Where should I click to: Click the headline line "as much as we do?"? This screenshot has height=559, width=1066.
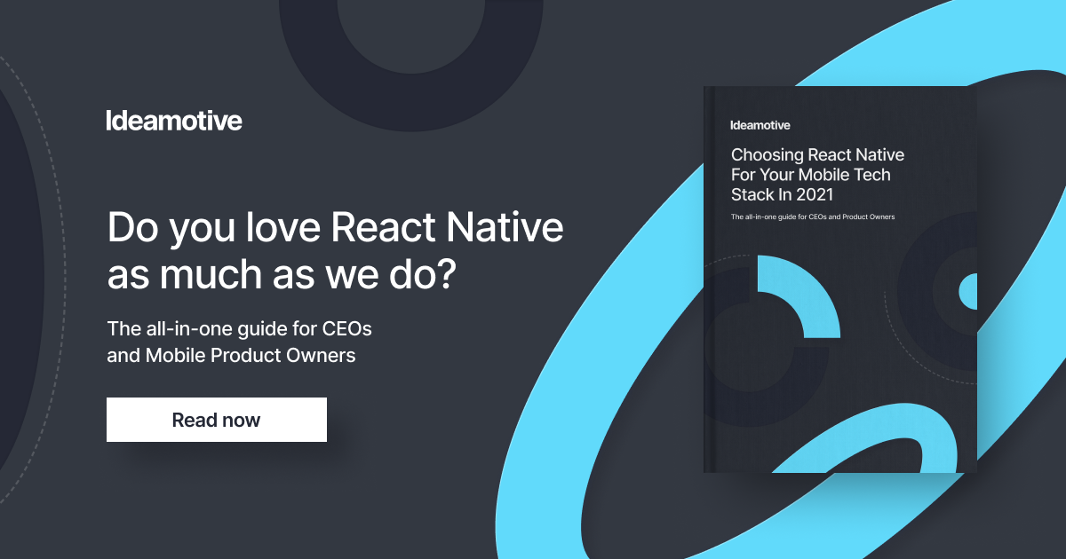(282, 275)
